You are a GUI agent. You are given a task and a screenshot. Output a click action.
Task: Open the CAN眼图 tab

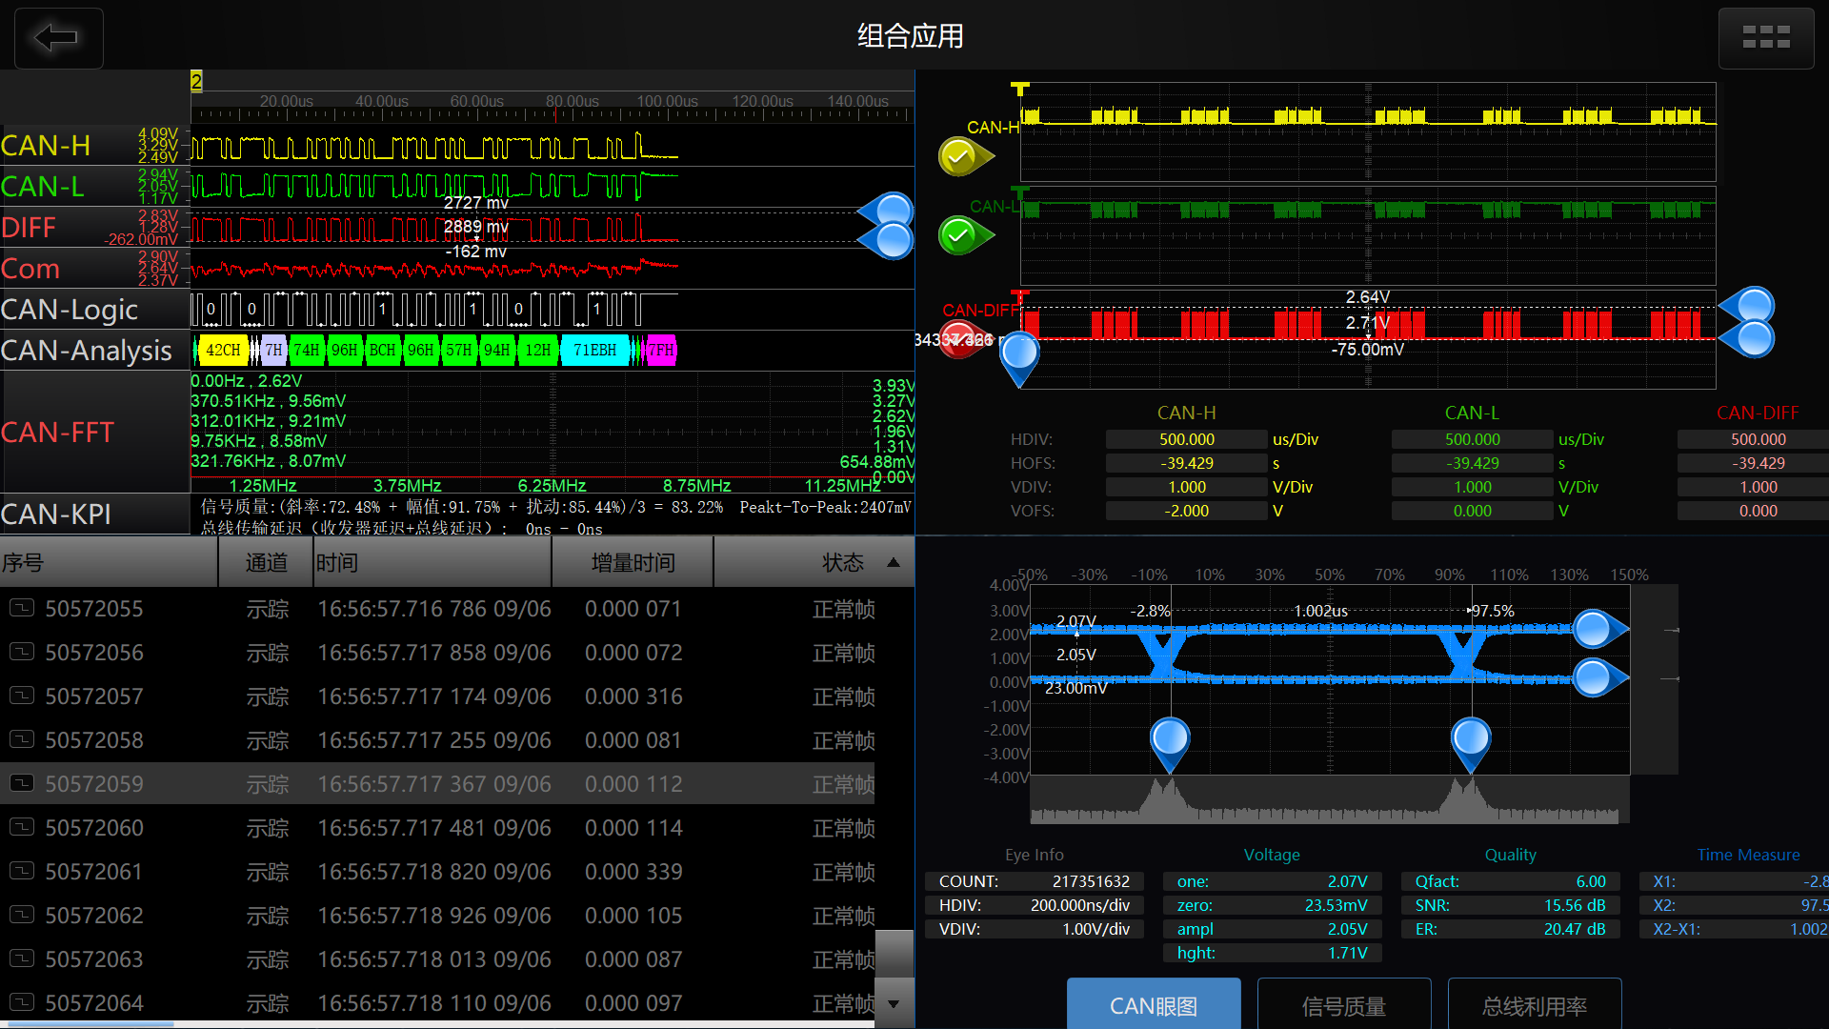tap(1154, 1004)
